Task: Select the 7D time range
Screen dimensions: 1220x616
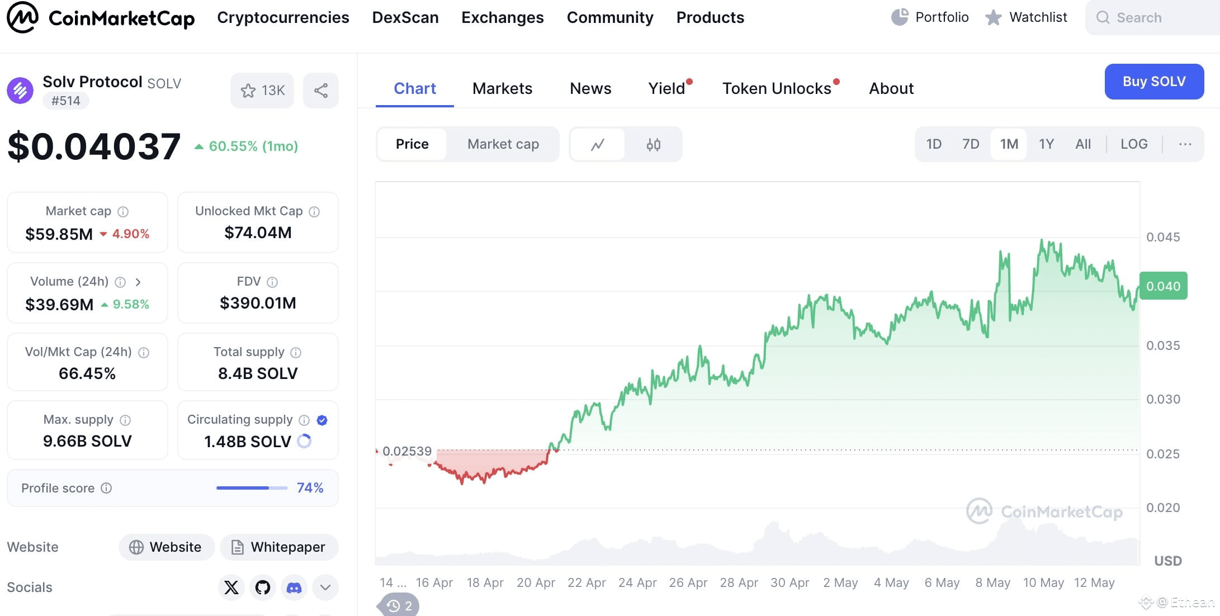Action: tap(971, 144)
